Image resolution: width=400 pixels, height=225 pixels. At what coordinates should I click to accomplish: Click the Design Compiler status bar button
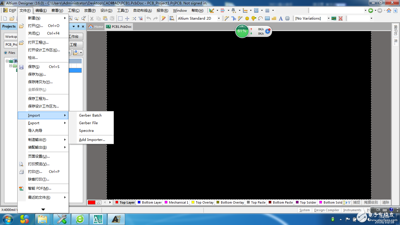[x=327, y=210]
